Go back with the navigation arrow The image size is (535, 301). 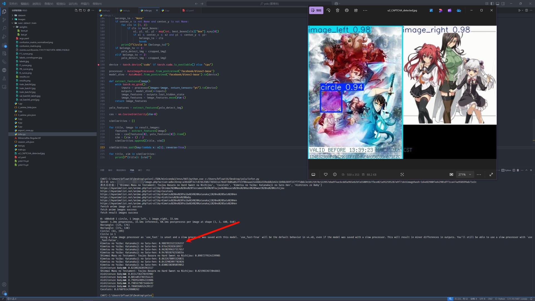(196, 4)
